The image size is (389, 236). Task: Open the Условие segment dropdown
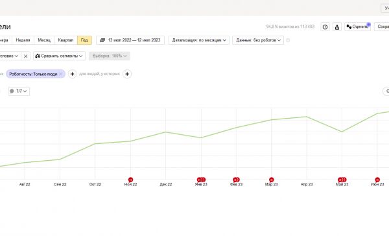(10, 56)
